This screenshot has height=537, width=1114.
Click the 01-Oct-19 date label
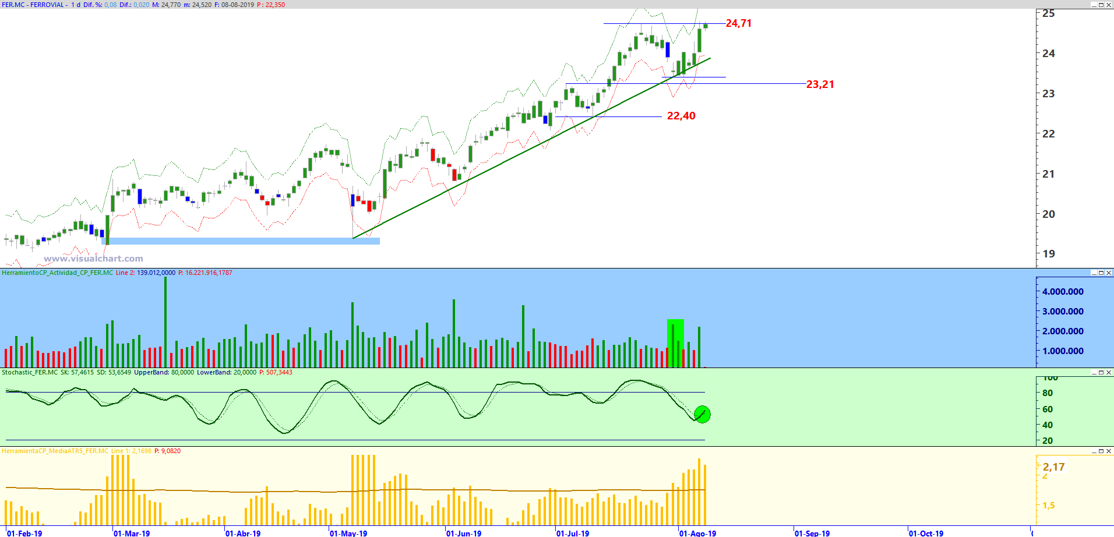(x=926, y=533)
